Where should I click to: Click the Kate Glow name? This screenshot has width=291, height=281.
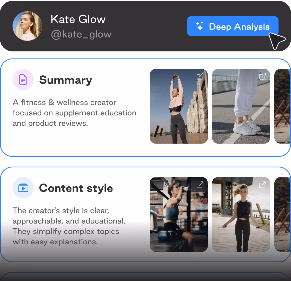[x=78, y=19]
